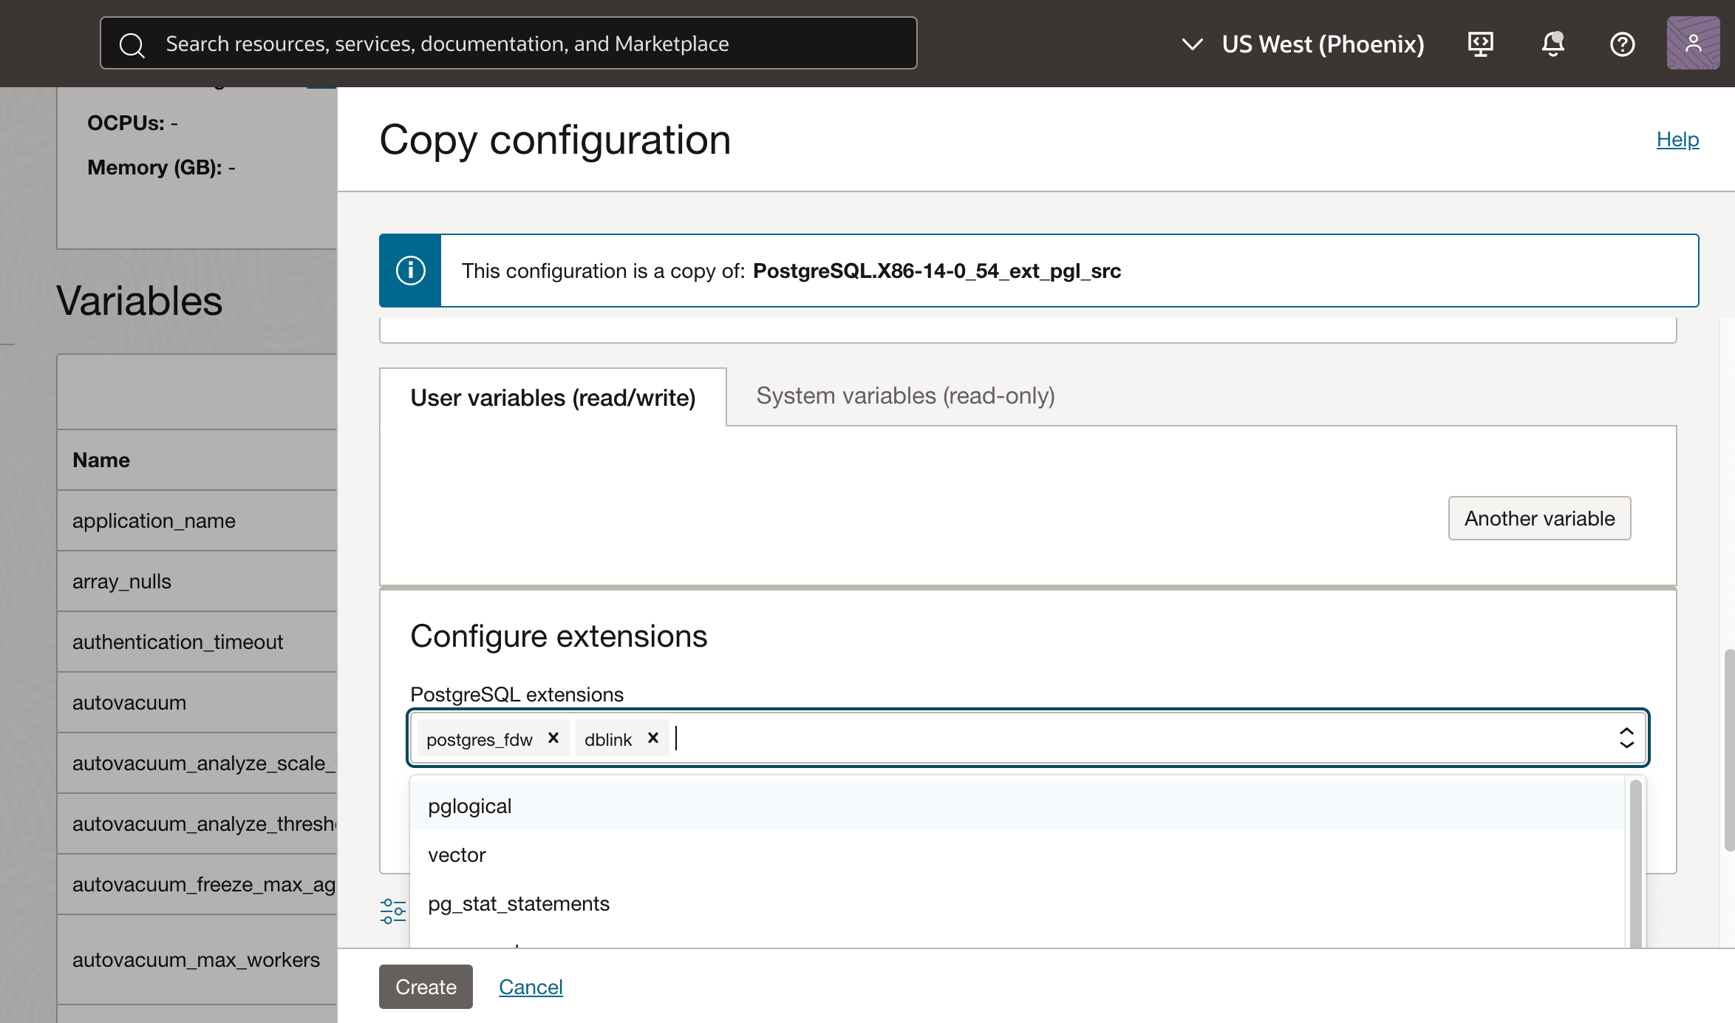Switch to System variables (read-only) tab

905,396
